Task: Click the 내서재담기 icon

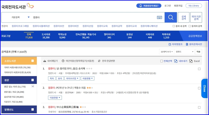Action: point(45,61)
